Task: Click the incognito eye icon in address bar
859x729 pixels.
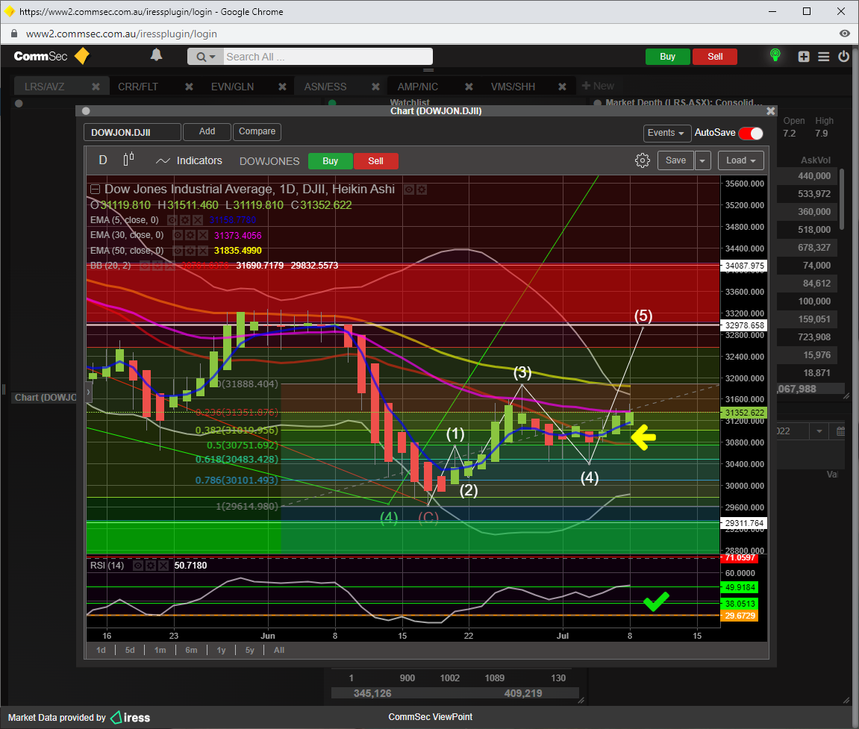Action: click(x=844, y=34)
